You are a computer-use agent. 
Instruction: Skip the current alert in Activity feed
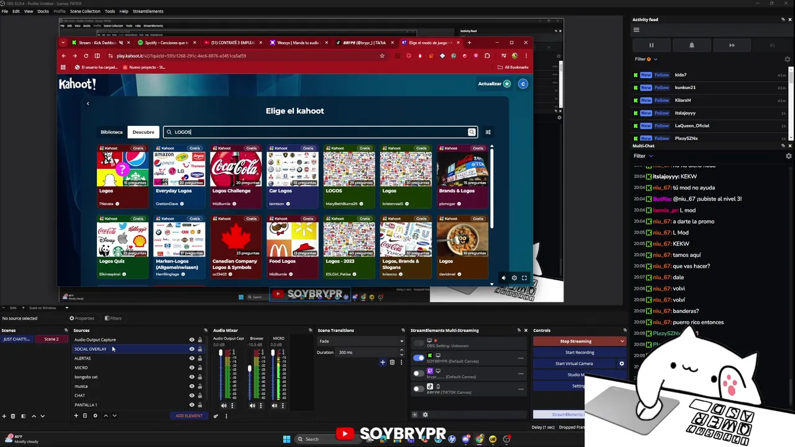pos(732,45)
